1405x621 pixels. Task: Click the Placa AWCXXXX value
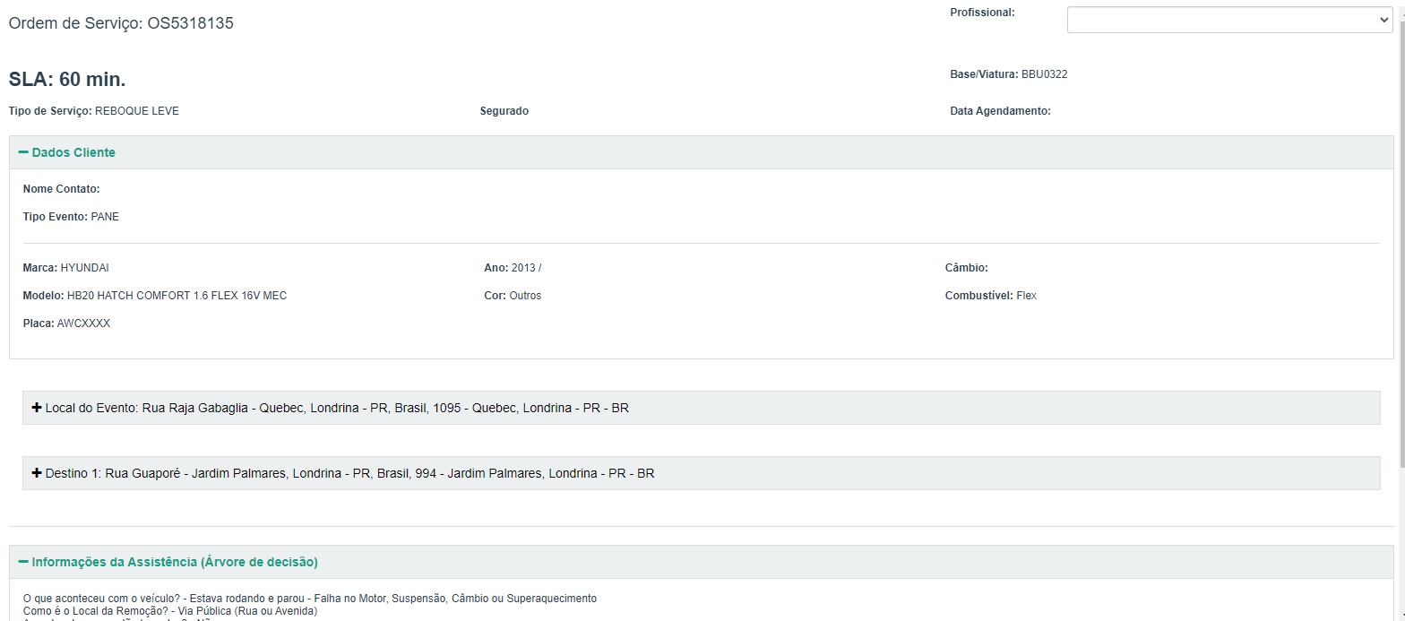(83, 323)
